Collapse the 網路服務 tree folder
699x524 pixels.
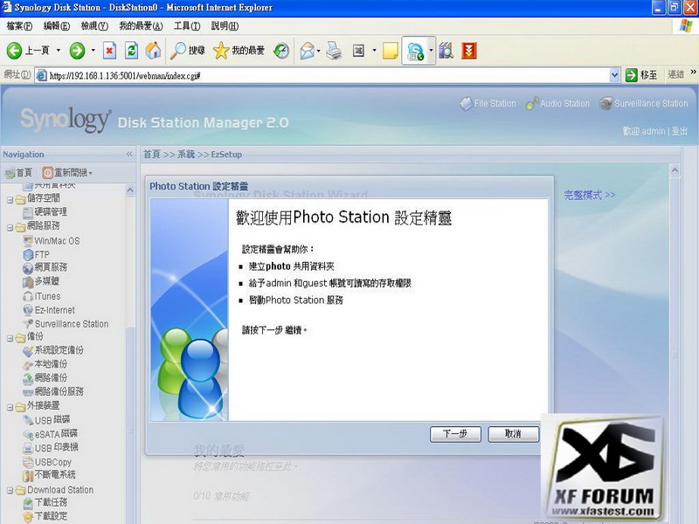(10, 228)
